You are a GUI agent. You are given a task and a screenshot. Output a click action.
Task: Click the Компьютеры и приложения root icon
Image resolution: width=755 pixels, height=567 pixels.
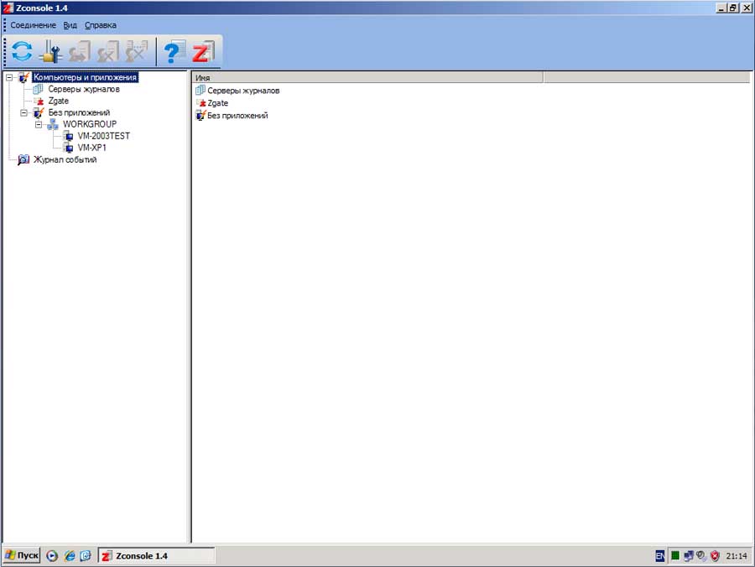click(23, 77)
